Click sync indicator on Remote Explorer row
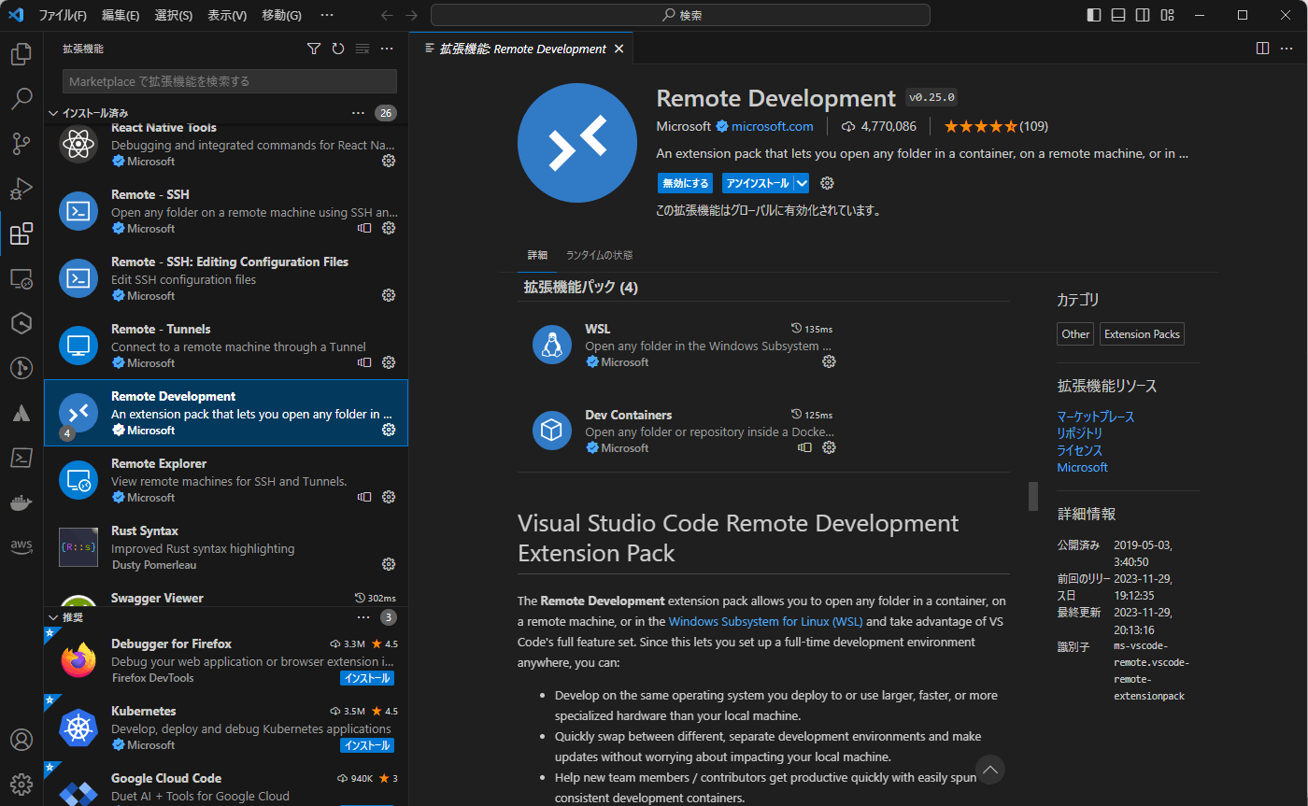 click(365, 497)
